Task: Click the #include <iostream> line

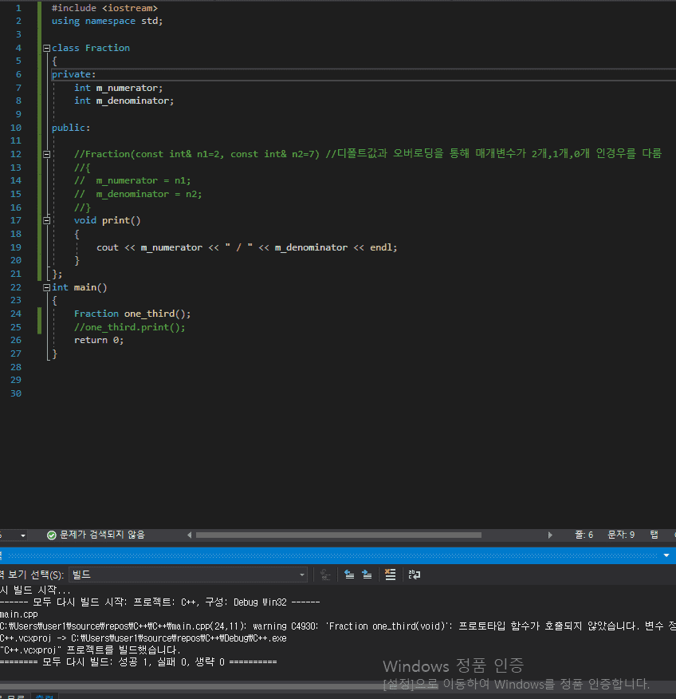Action: 104,8
